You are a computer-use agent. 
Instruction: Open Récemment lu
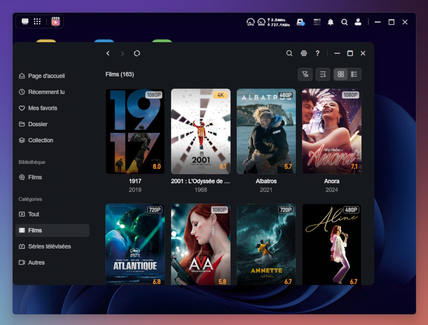coord(42,92)
